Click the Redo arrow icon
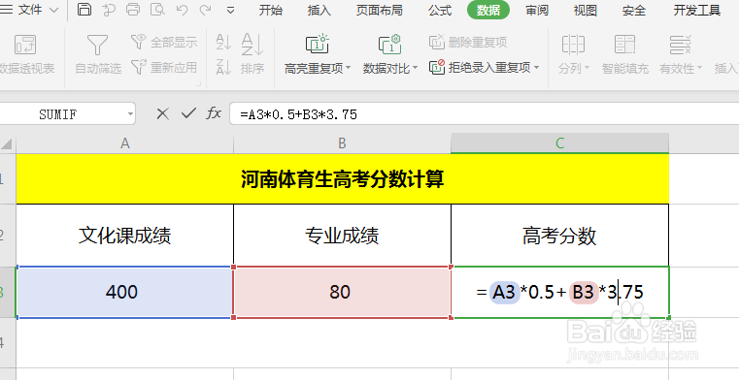The height and width of the screenshot is (380, 739). [205, 10]
